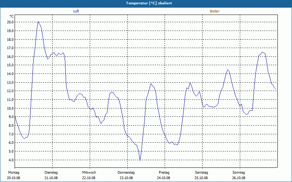Click the Boden legend label
The width and height of the screenshot is (292, 182).
(x=215, y=11)
